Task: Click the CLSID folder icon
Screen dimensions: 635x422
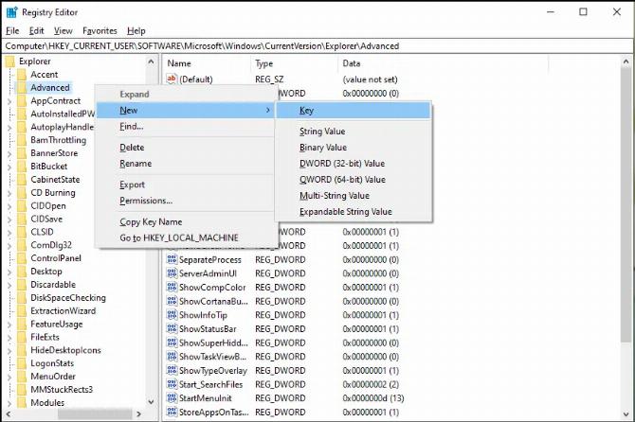Action: click(x=22, y=232)
